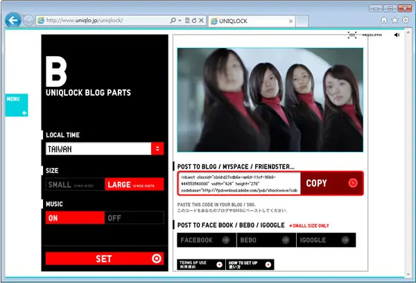Click the browser back arrow button
Viewport: 416px width, 283px height.
pyautogui.click(x=13, y=20)
